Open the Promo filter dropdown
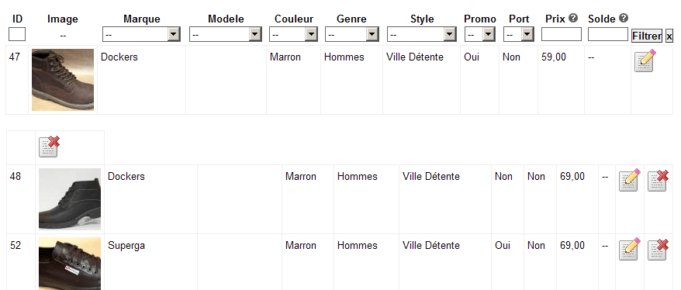The image size is (681, 290). point(480,34)
